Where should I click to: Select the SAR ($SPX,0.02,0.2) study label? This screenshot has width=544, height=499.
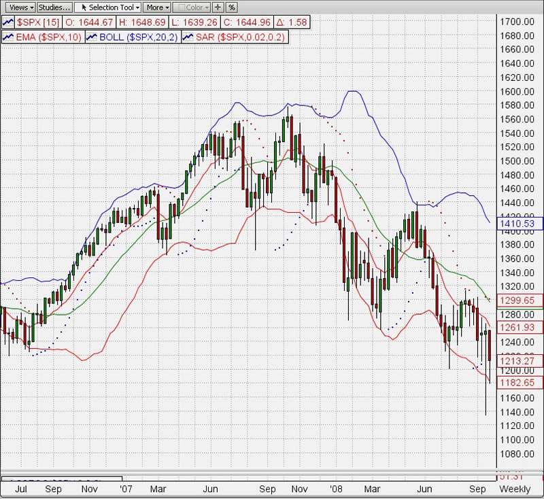click(241, 37)
